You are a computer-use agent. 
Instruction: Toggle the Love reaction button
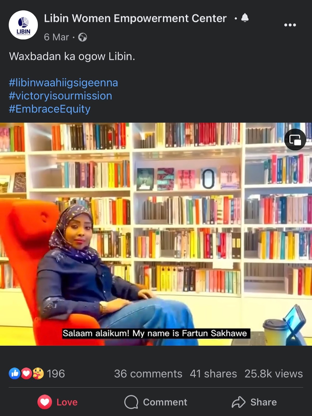click(58, 402)
